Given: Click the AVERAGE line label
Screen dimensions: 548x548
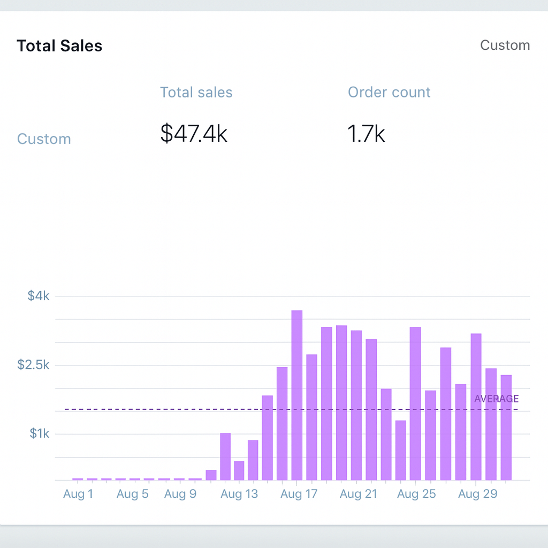Looking at the screenshot, I should point(496,399).
